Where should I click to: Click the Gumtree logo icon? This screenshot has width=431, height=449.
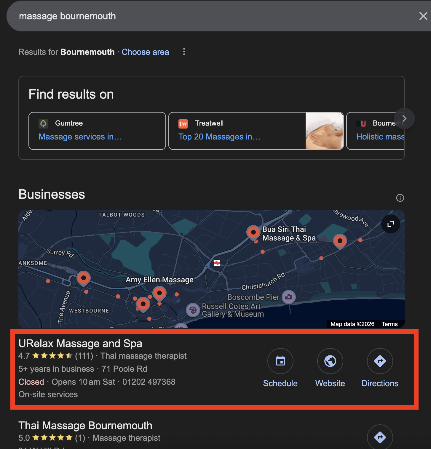pos(43,124)
